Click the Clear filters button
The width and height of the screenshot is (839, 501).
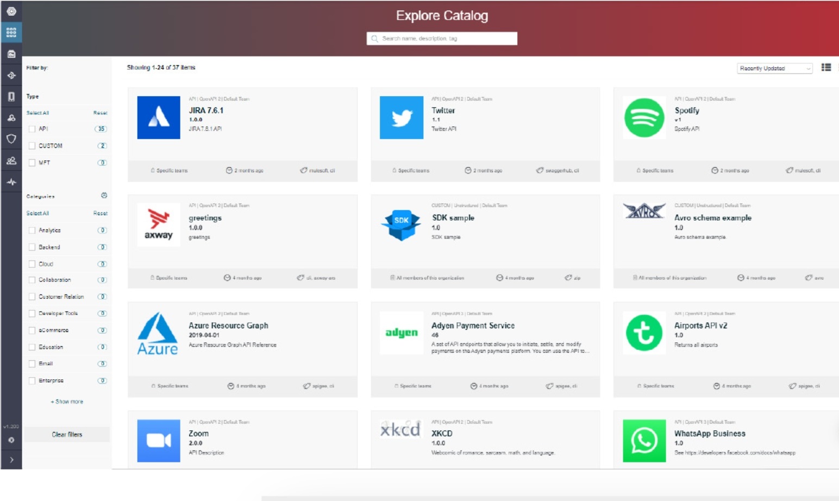point(67,435)
